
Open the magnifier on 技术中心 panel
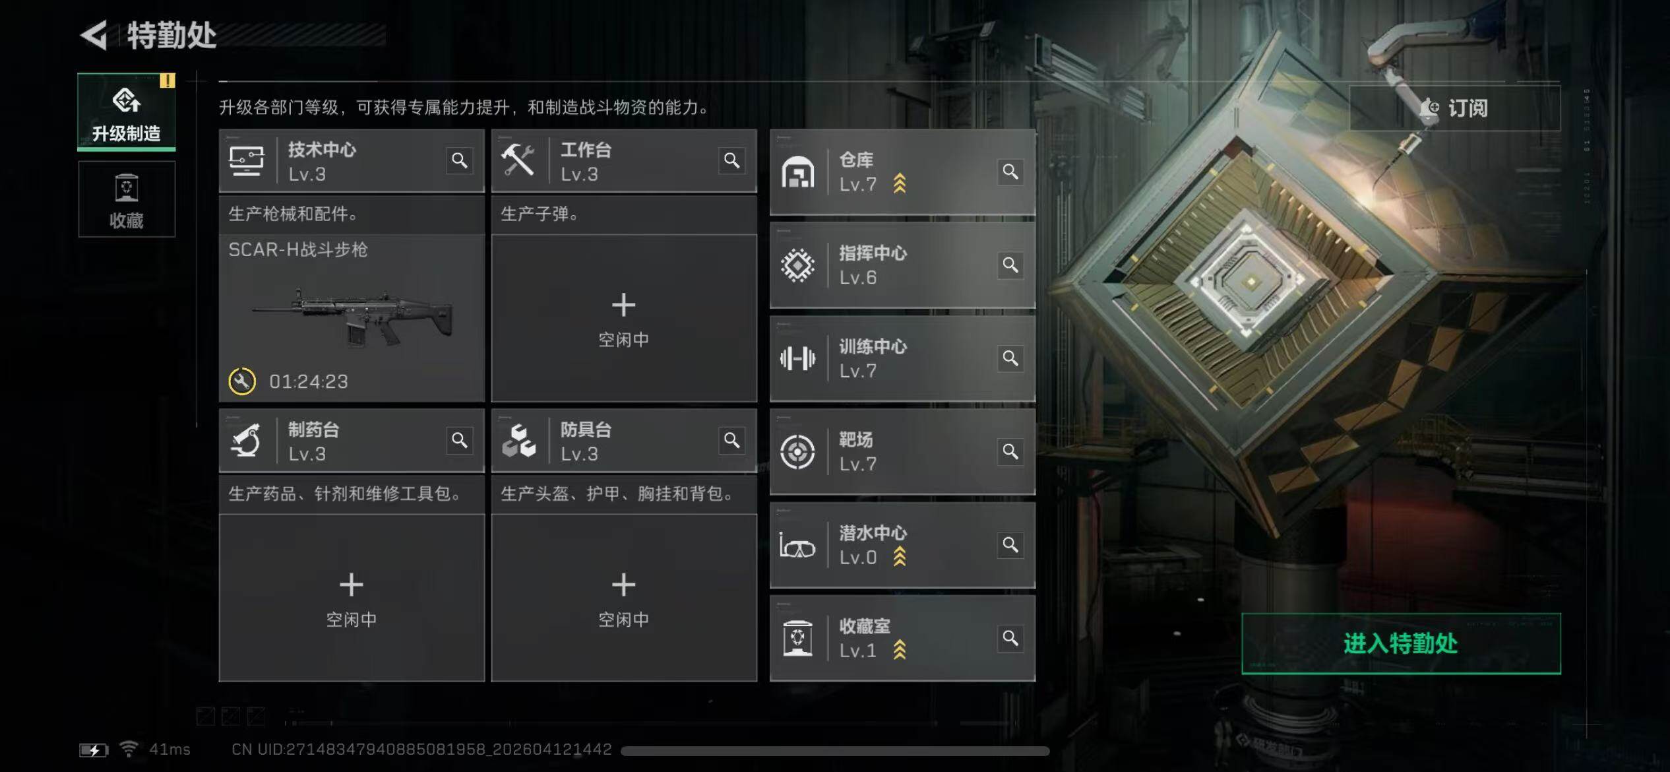point(460,160)
